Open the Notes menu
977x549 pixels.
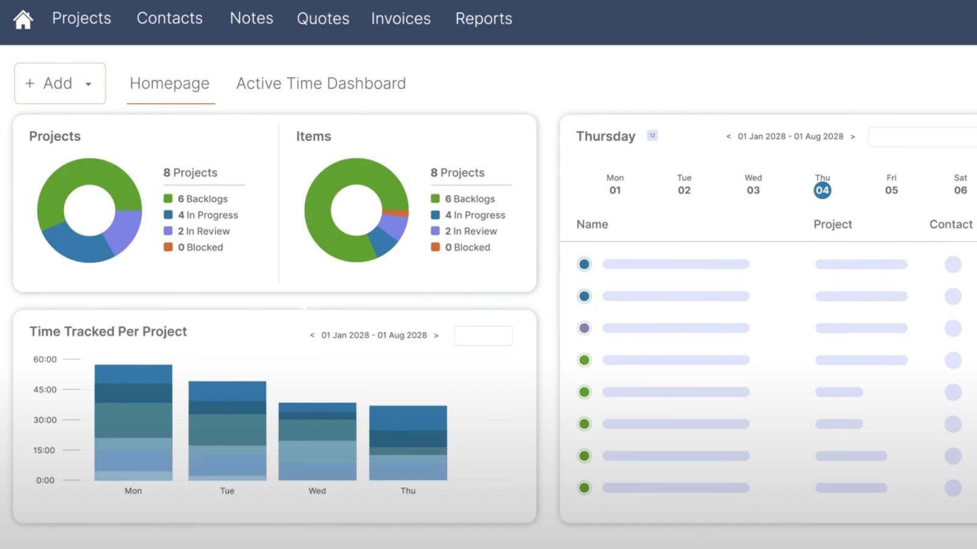pos(252,18)
